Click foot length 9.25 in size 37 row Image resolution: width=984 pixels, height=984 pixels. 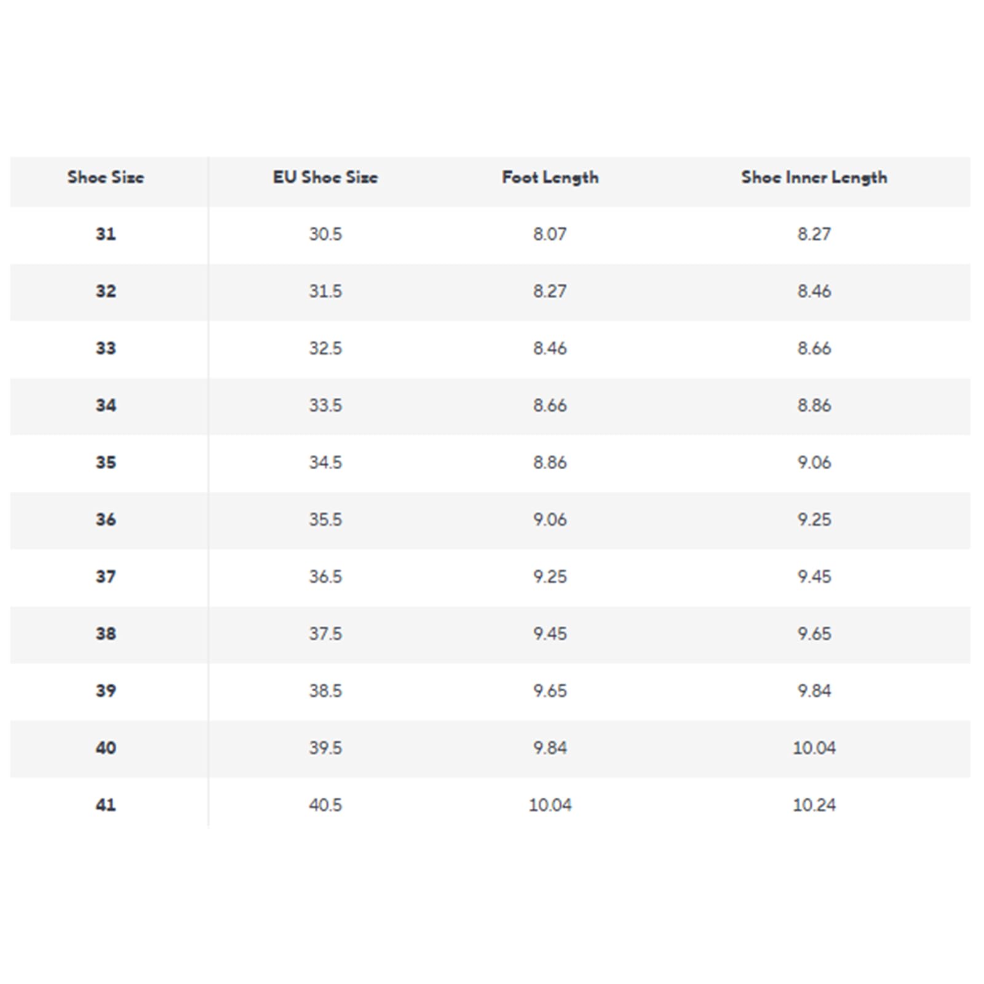[550, 576]
